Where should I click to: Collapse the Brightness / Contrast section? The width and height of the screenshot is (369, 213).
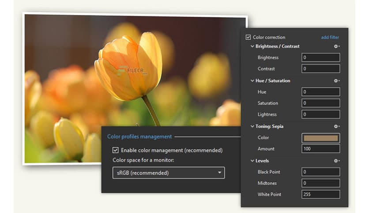(252, 47)
